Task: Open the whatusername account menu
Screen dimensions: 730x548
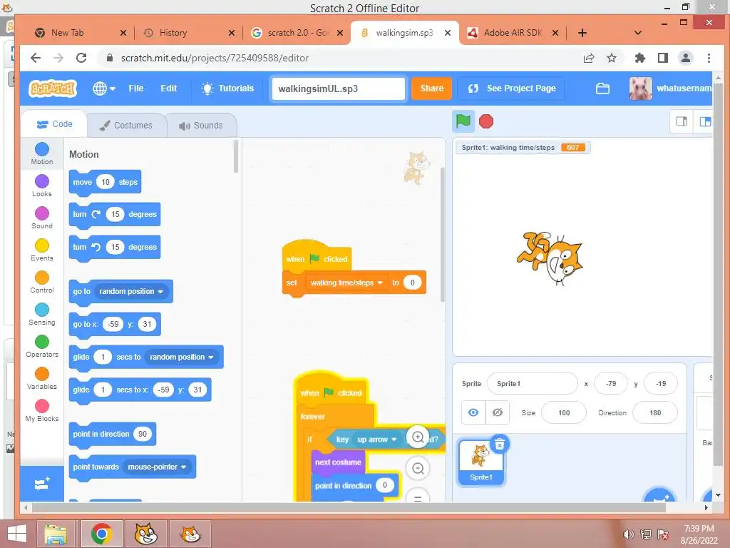Action: [670, 88]
